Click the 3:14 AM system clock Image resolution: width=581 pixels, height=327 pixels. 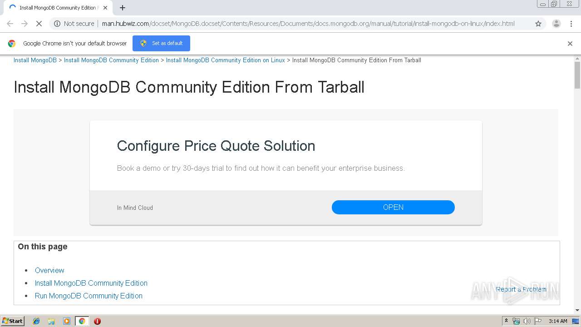tap(558, 321)
